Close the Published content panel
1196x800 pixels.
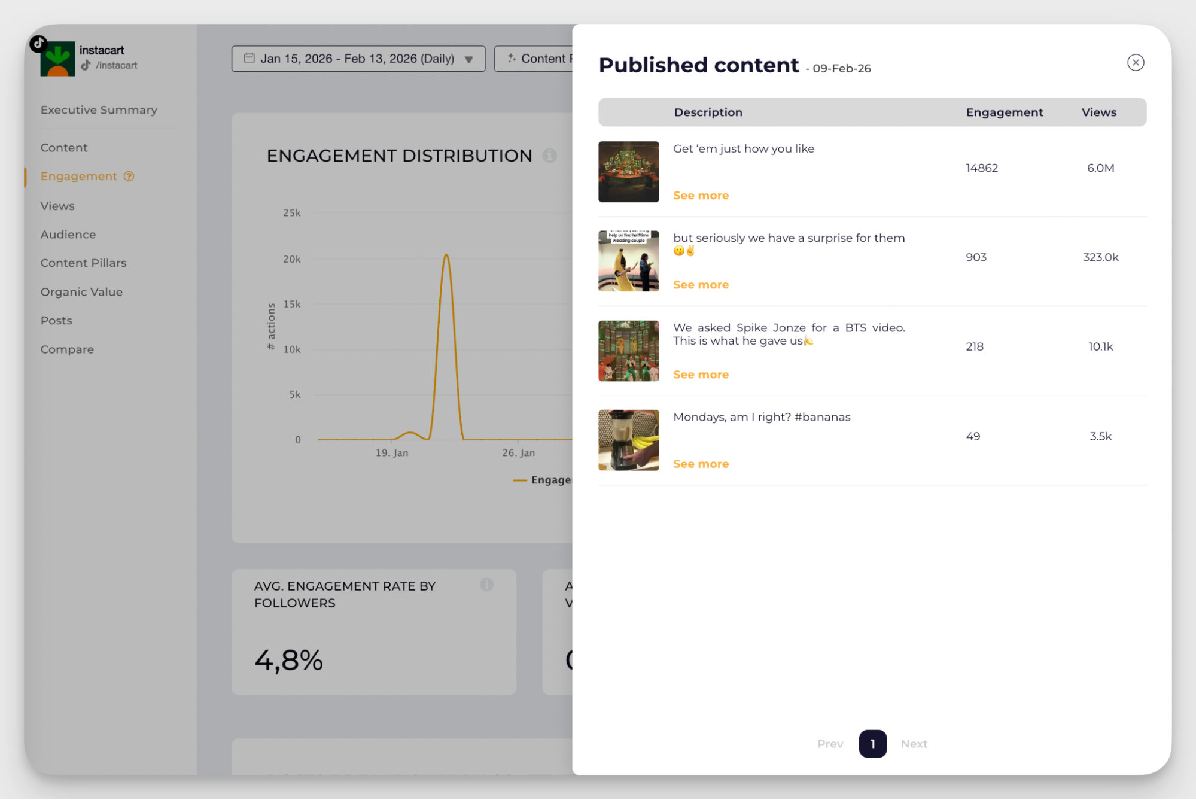pos(1135,62)
